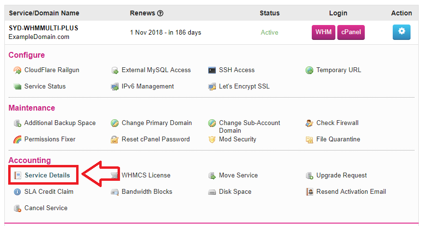Click the Disk Space drive icon
425x226 pixels.
pos(212,192)
